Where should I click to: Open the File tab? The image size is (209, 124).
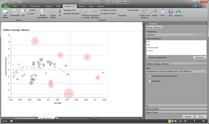(6, 6)
